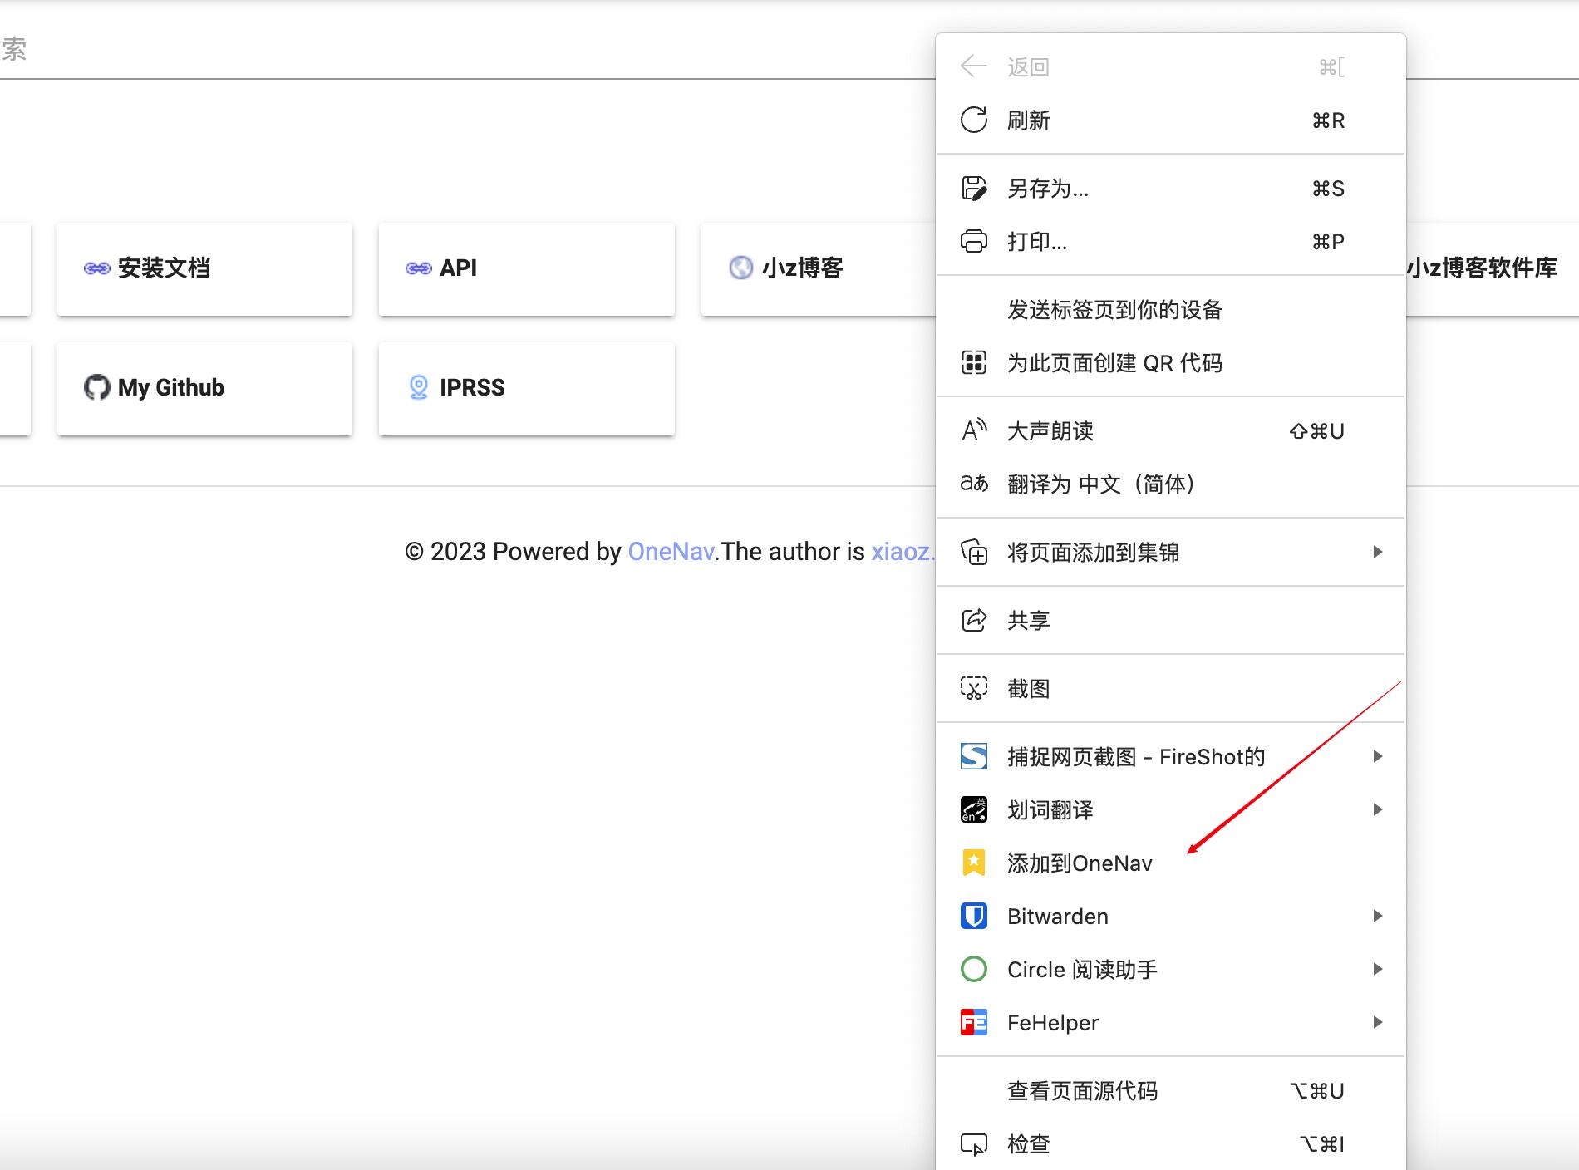The width and height of the screenshot is (1579, 1170).
Task: Click the green Circle extension icon
Action: (973, 969)
